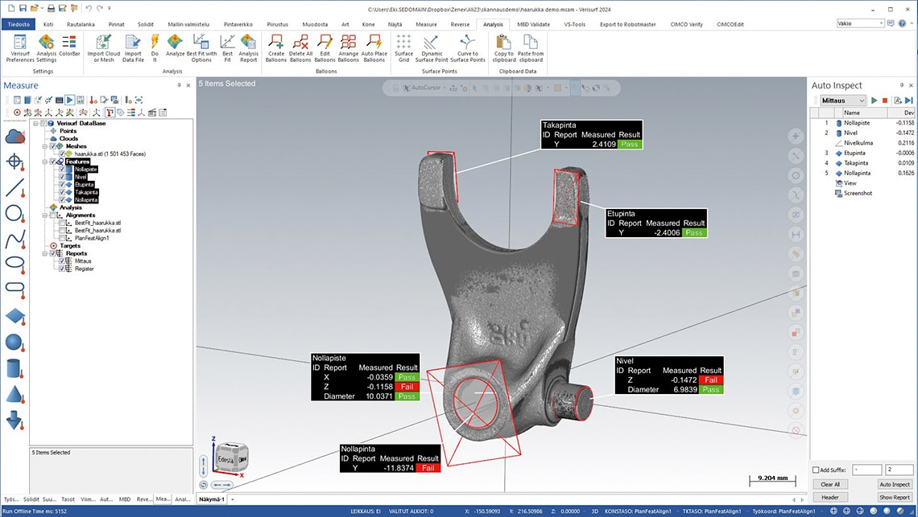This screenshot has height=517, width=918.
Task: Check the PlanFeatAlign1 alignment checkbox
Action: 62,238
